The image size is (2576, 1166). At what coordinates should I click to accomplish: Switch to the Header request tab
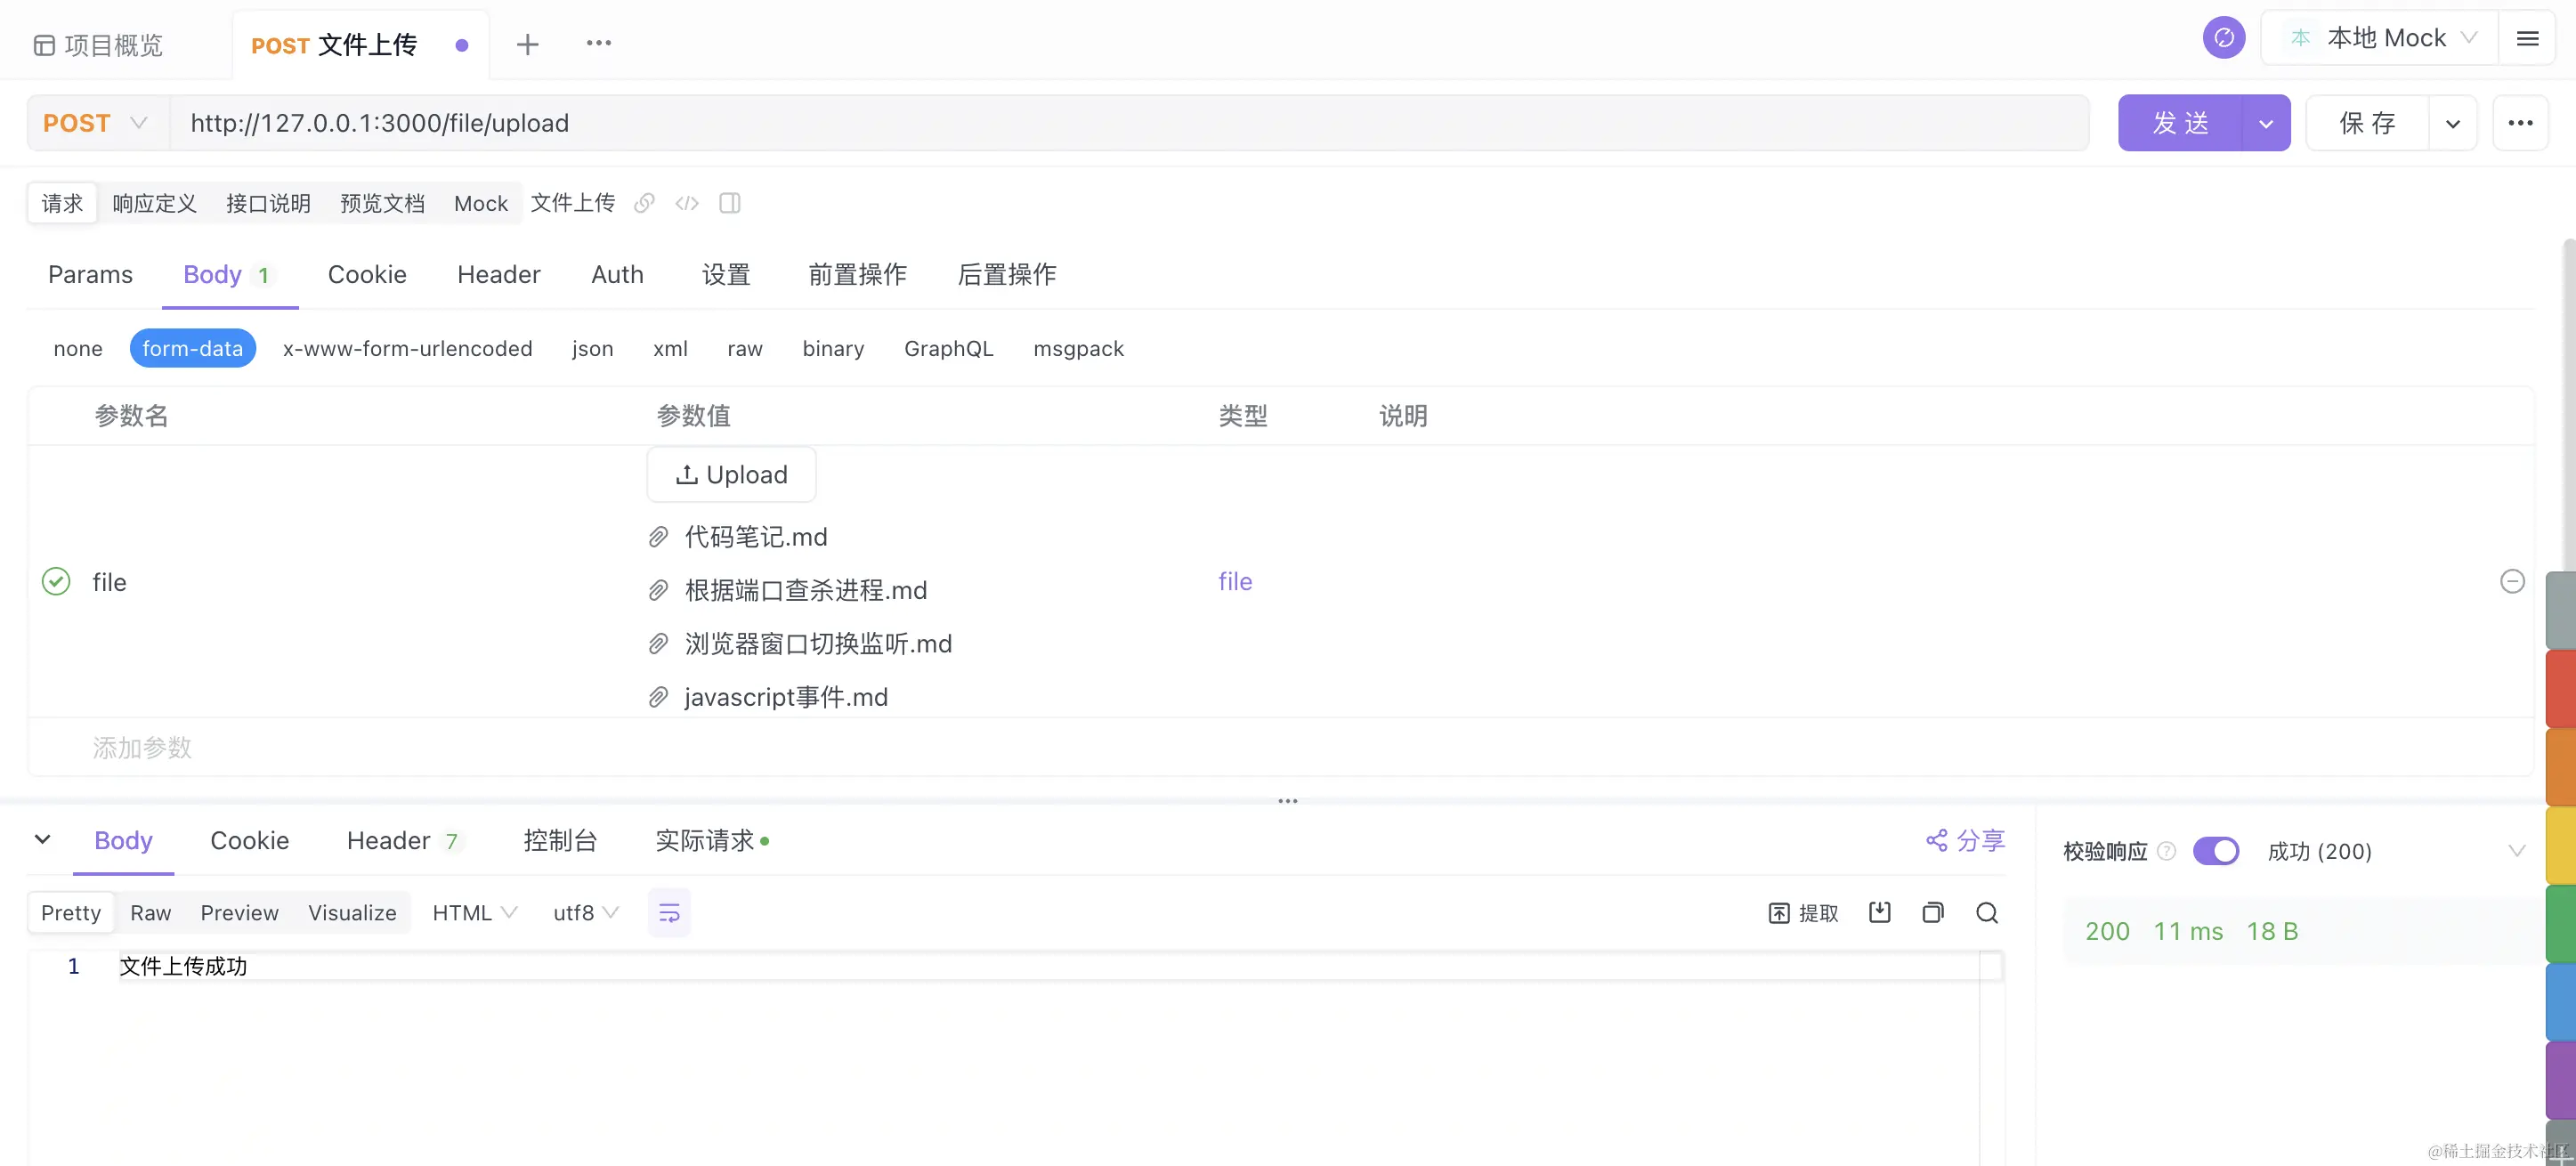(498, 274)
